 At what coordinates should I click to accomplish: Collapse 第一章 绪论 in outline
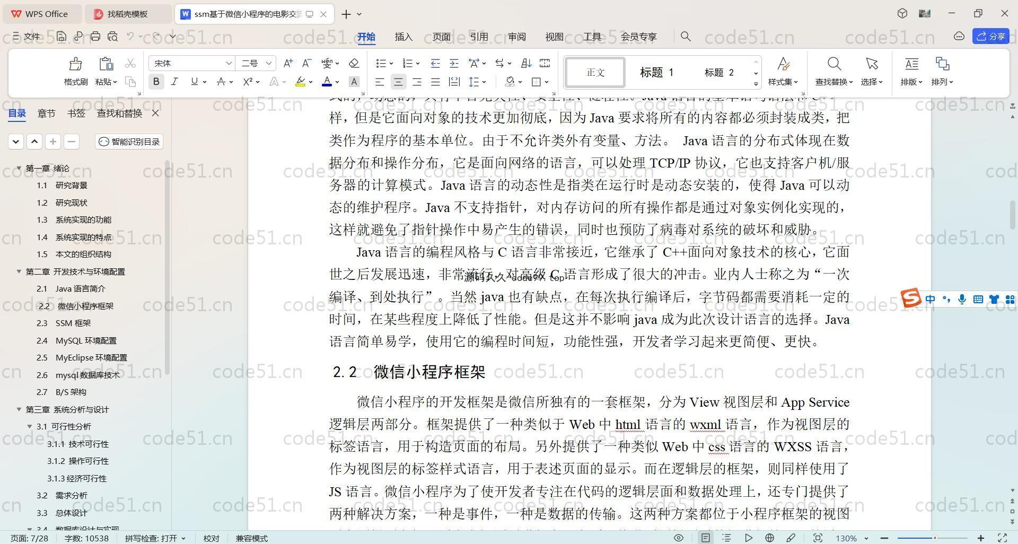(19, 168)
